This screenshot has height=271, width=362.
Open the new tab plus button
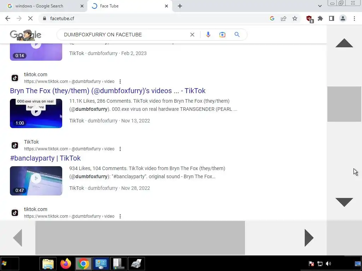point(180,6)
